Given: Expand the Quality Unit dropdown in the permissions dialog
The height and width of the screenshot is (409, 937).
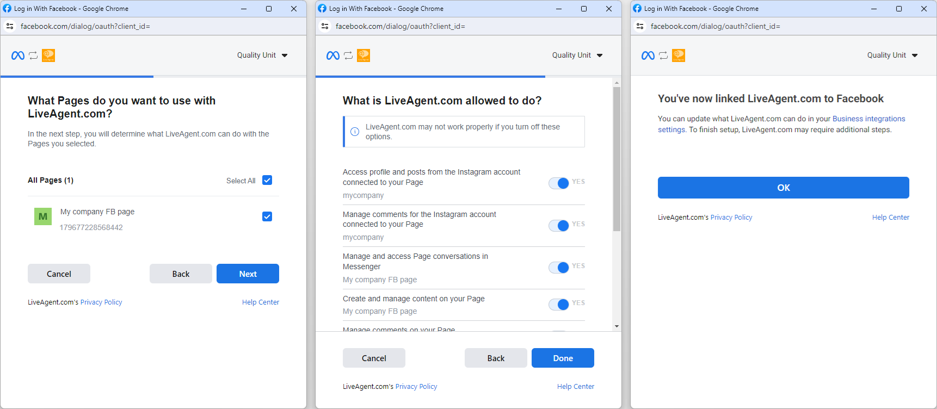Looking at the screenshot, I should click(577, 55).
